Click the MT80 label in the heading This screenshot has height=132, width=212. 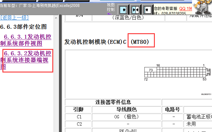click(x=140, y=42)
